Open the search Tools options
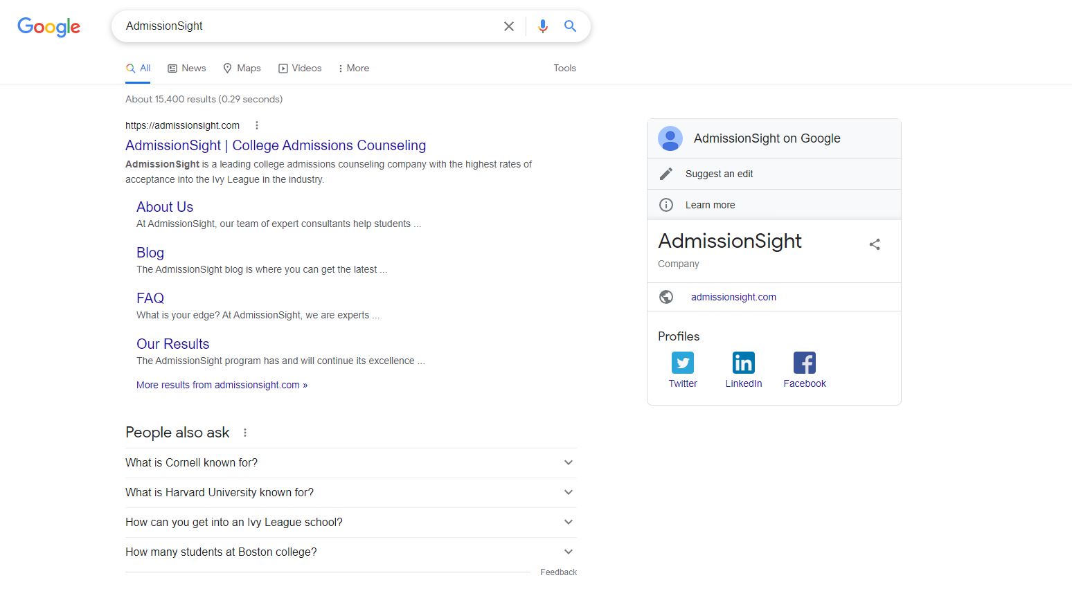1072x598 pixels. (x=564, y=69)
